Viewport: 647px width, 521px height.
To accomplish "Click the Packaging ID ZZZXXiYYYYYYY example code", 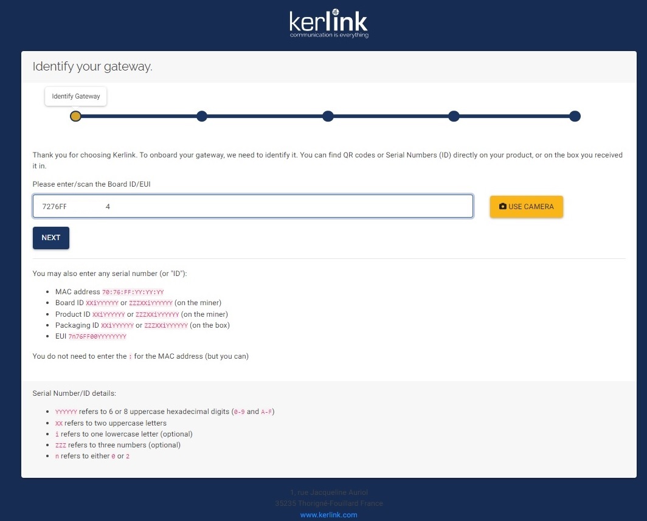I will point(162,325).
